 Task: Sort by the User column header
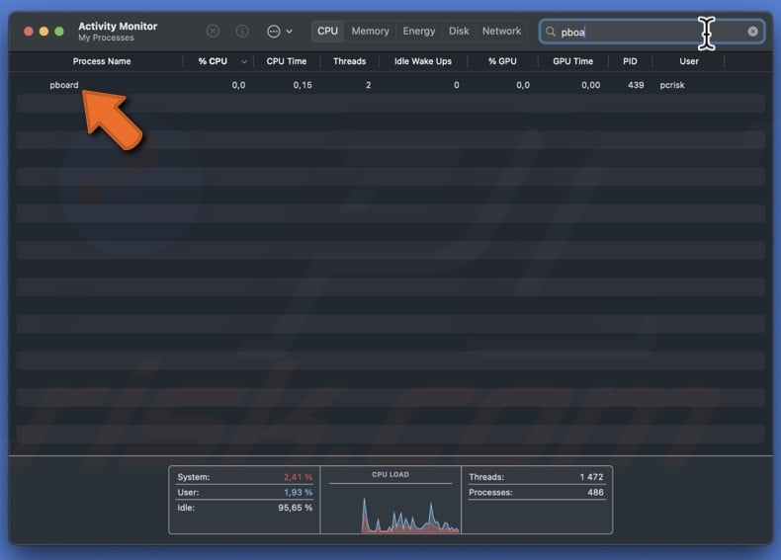[x=689, y=61]
